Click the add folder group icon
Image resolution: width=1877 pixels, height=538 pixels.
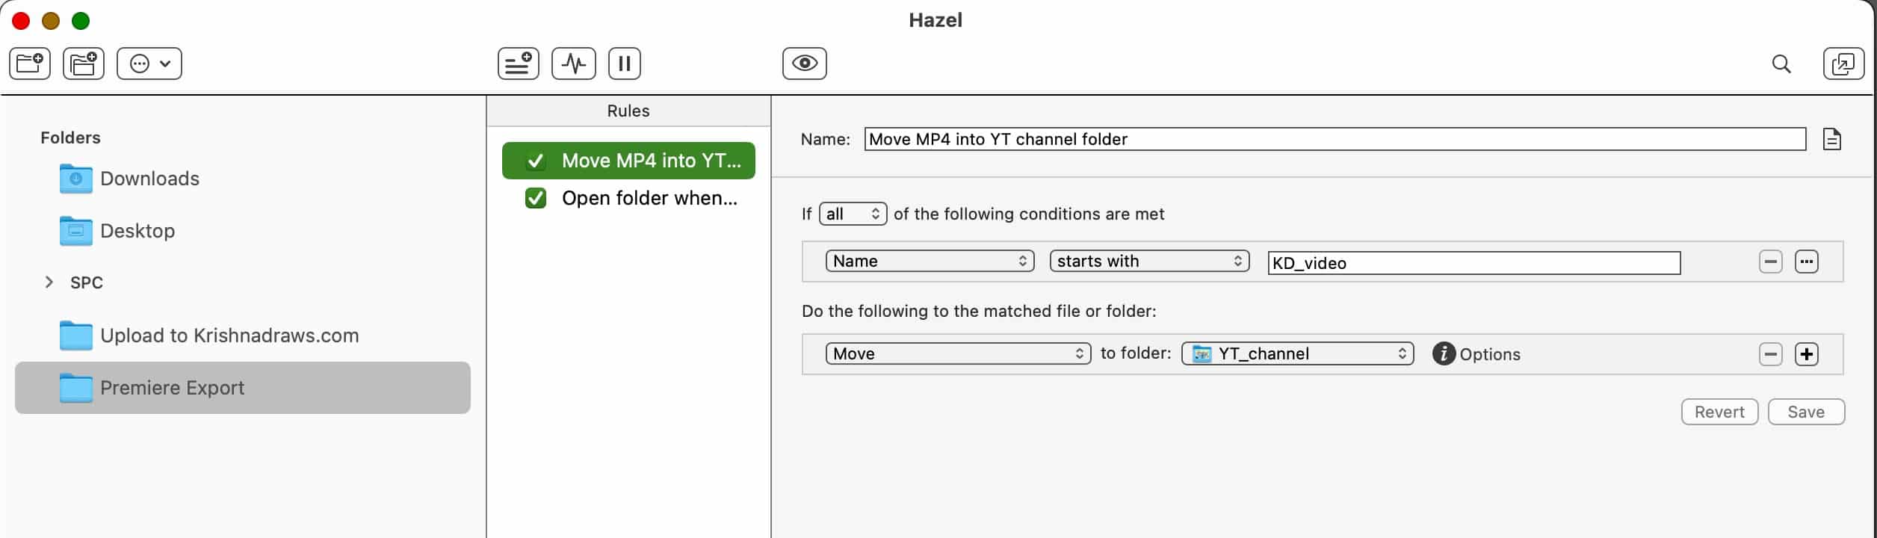click(x=84, y=64)
